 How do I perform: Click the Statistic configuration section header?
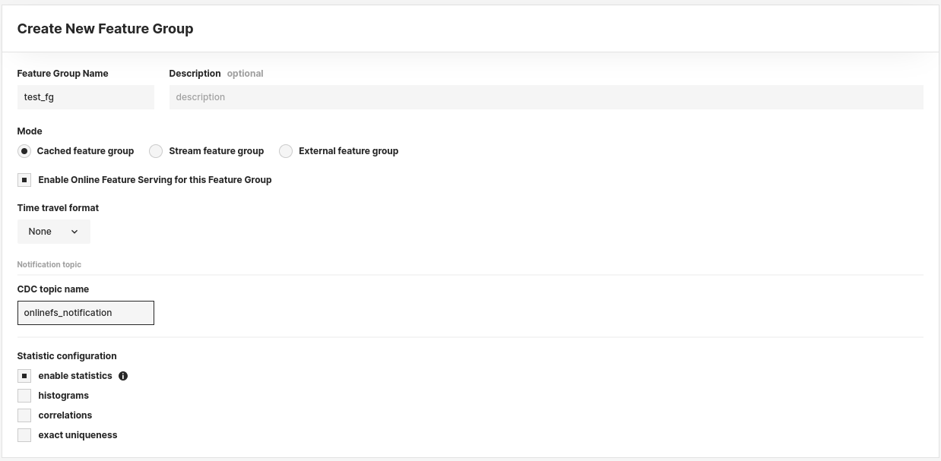[67, 355]
